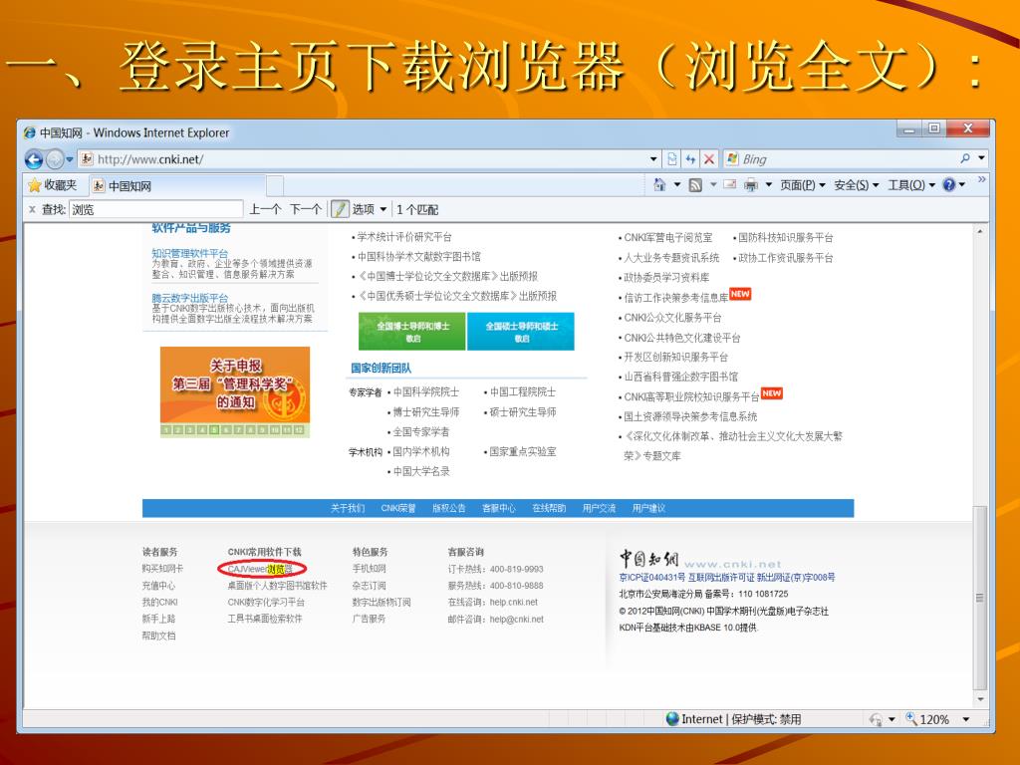Click 下一个 to find next match
Image resolution: width=1020 pixels, height=765 pixels.
pyautogui.click(x=305, y=209)
